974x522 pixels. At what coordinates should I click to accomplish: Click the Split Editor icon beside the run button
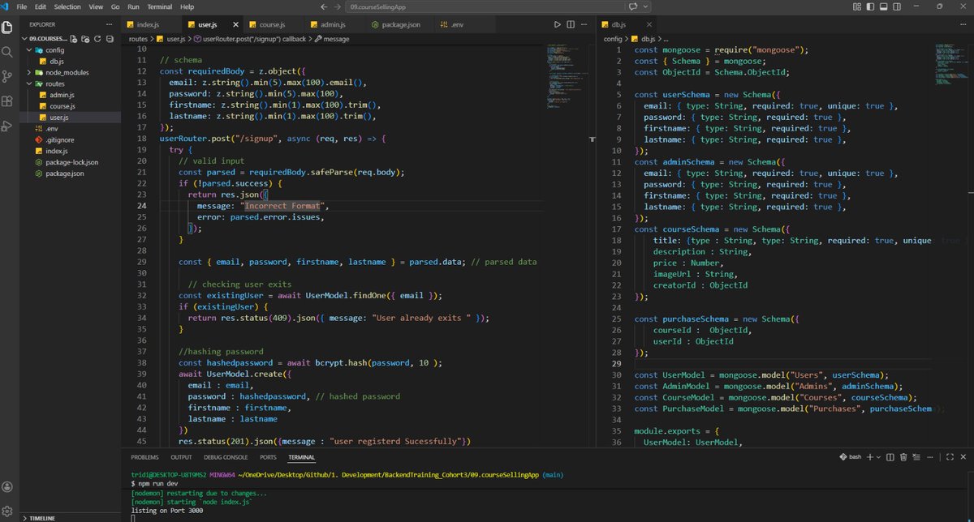571,24
